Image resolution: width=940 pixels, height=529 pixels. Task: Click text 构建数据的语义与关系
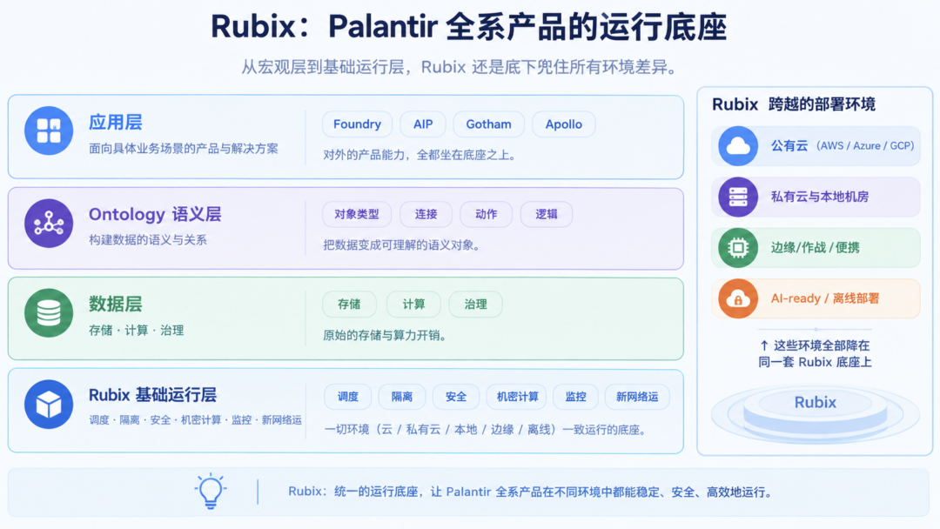pos(147,239)
